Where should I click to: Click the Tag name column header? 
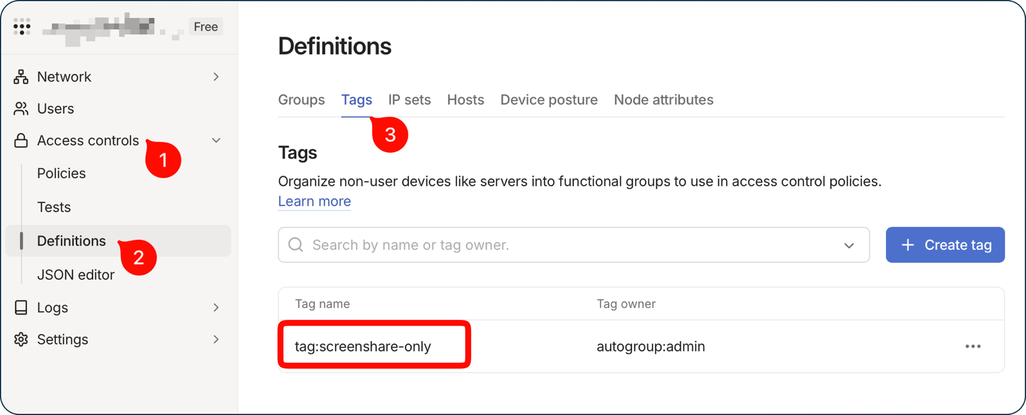[322, 304]
